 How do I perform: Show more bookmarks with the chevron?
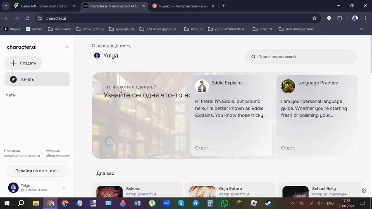361,29
